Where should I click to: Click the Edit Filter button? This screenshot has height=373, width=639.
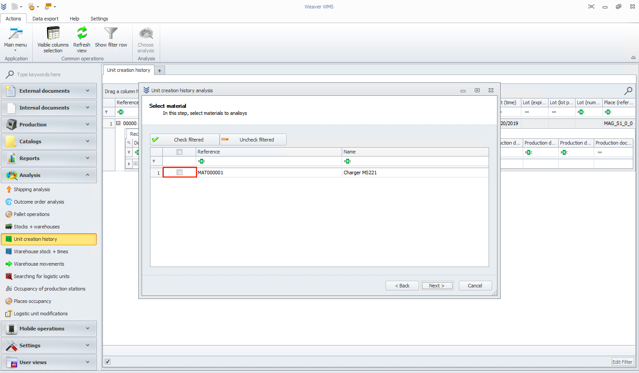[x=622, y=362]
